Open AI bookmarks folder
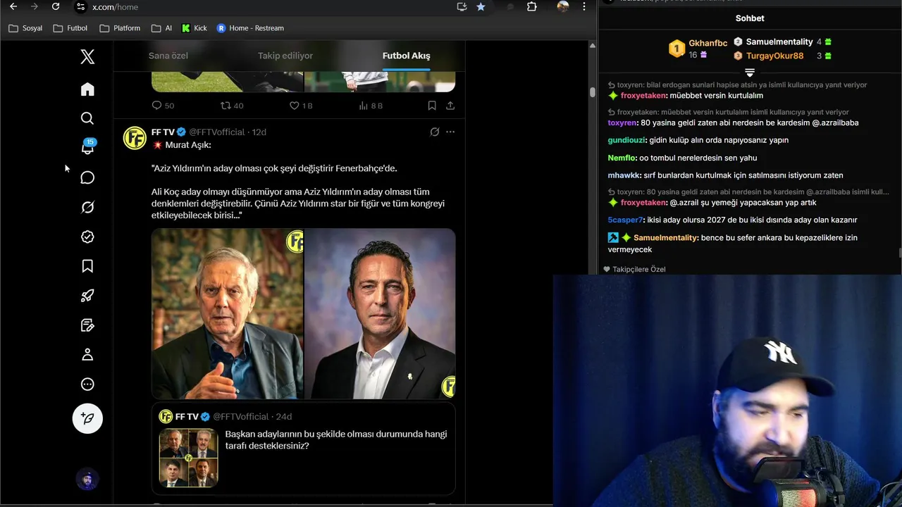The width and height of the screenshot is (902, 507). pyautogui.click(x=161, y=28)
